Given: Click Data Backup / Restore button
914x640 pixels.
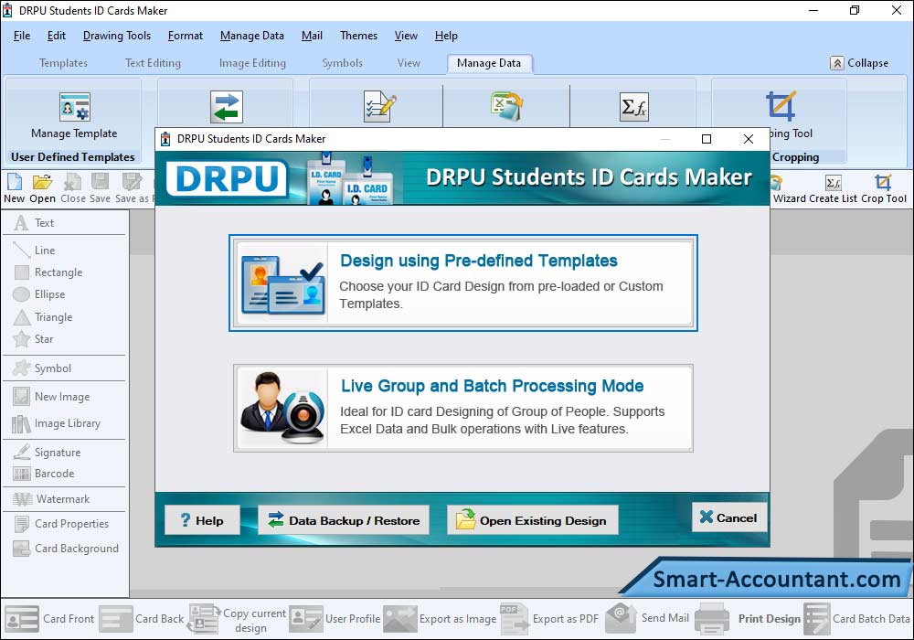Looking at the screenshot, I should [x=344, y=520].
